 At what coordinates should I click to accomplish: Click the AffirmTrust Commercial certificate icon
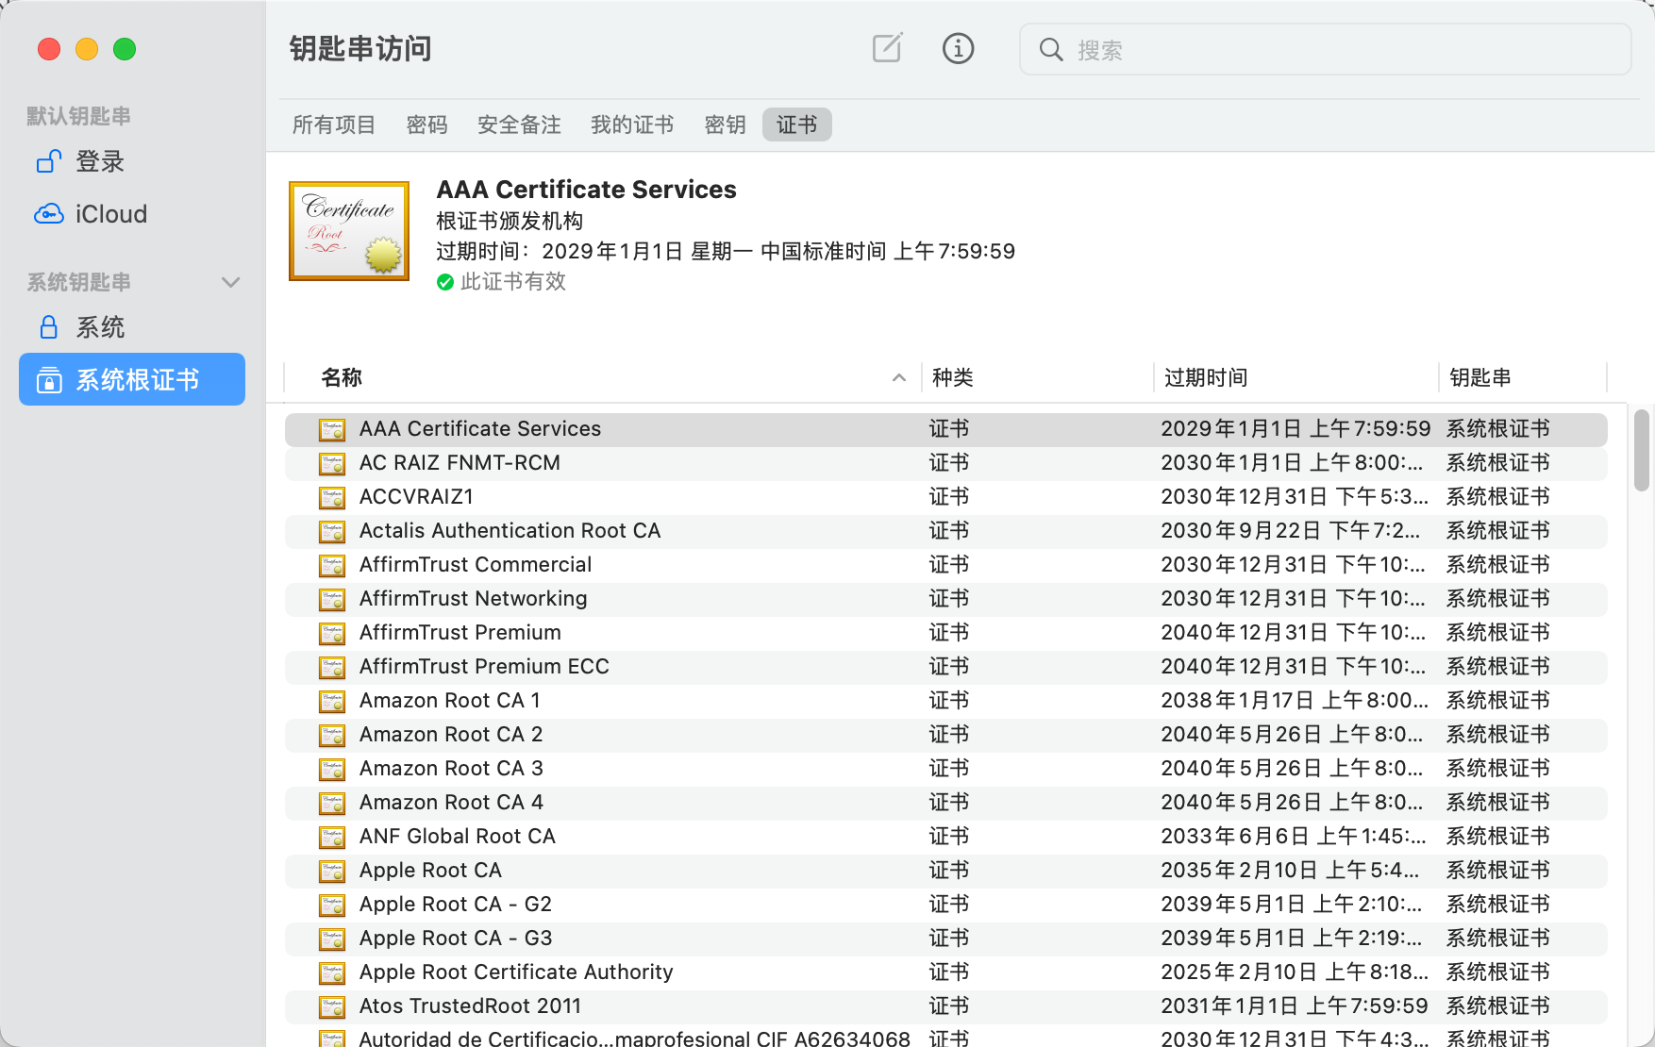coord(332,565)
